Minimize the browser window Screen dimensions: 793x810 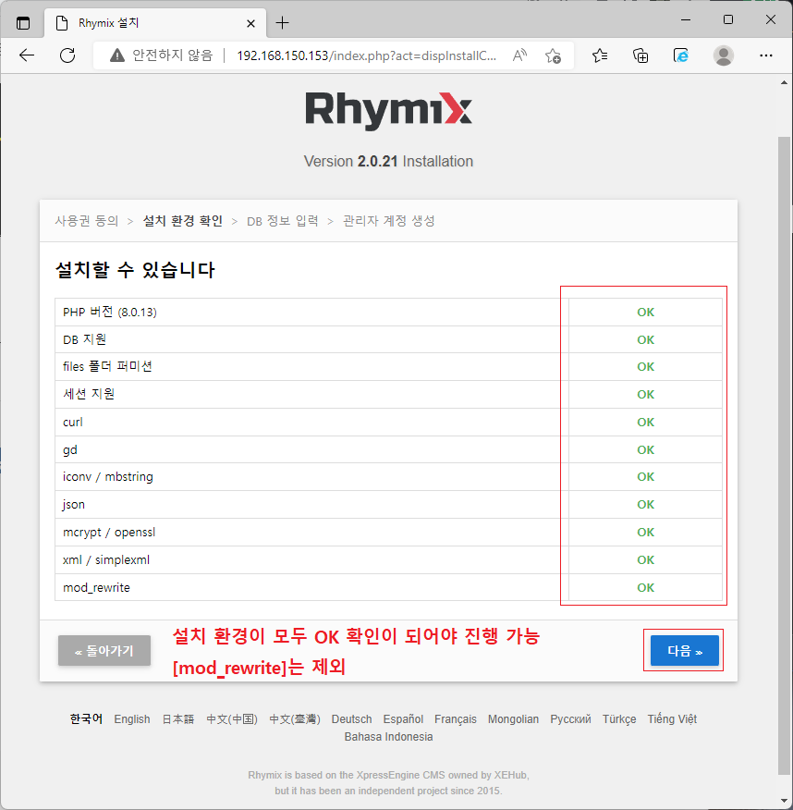pyautogui.click(x=686, y=19)
